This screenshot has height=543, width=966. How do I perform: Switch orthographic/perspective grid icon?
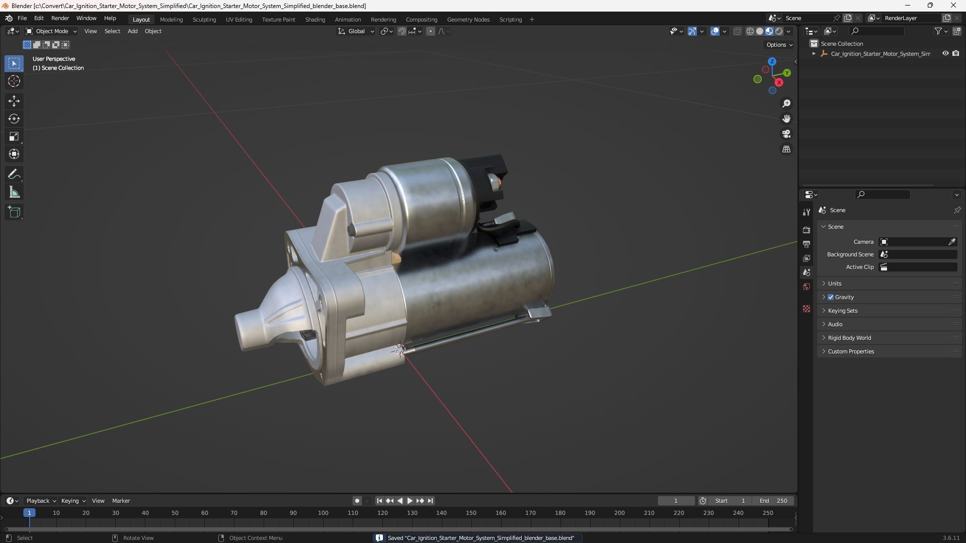click(x=786, y=149)
